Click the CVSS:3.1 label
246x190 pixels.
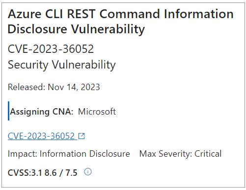(25, 173)
